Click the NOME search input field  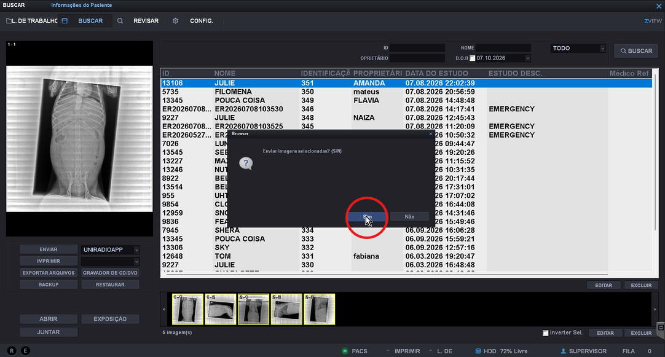(503, 48)
